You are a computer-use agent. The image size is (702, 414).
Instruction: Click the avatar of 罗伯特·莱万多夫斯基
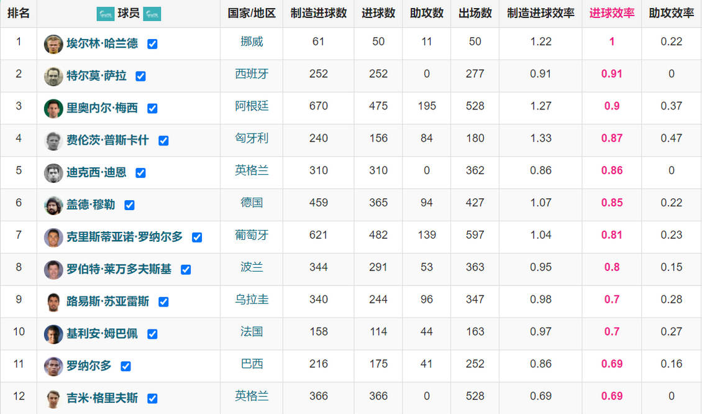pyautogui.click(x=53, y=270)
